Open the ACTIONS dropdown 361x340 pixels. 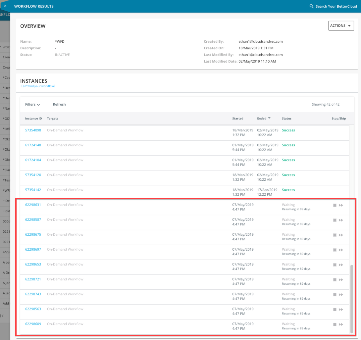coord(341,25)
